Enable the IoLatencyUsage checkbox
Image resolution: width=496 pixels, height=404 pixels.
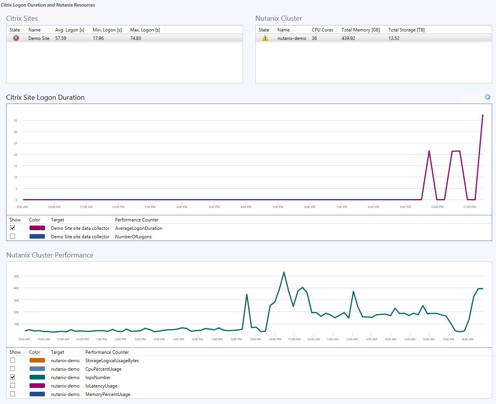[x=13, y=386]
